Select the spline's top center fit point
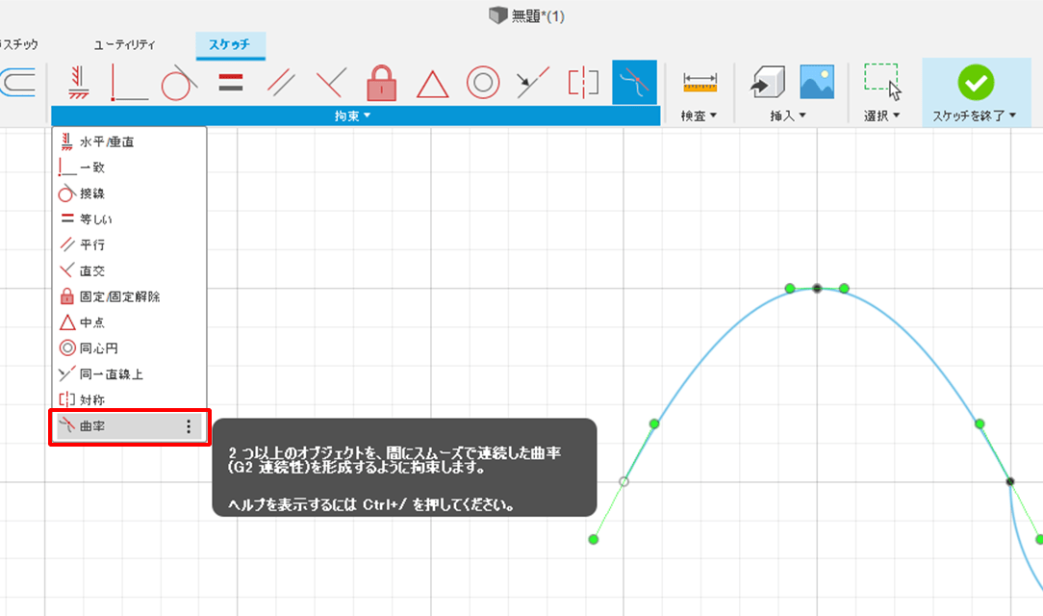1043x616 pixels. 817,288
